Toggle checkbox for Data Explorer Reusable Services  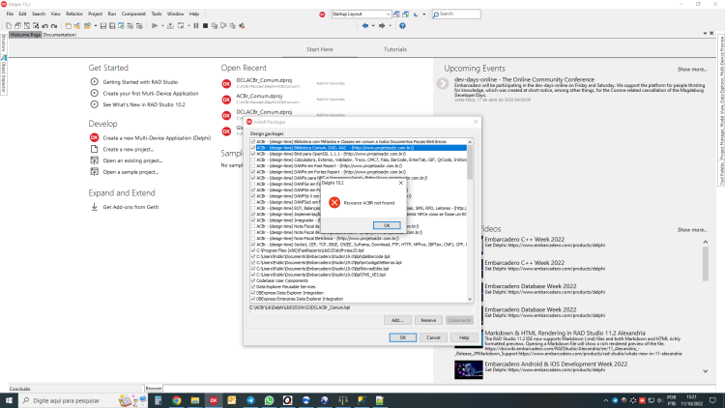pos(253,286)
